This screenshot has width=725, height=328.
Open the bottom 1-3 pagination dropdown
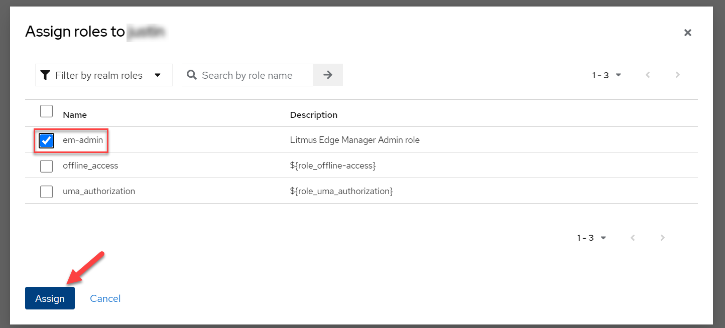591,237
